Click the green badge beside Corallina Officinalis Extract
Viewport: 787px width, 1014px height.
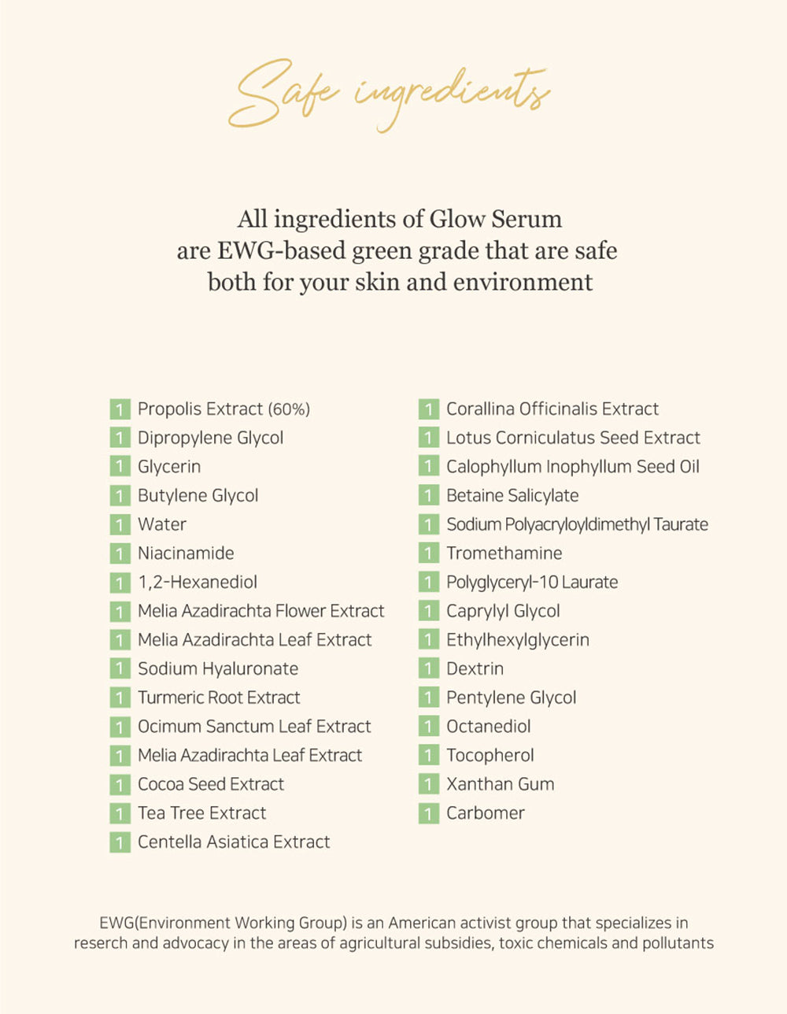click(428, 409)
